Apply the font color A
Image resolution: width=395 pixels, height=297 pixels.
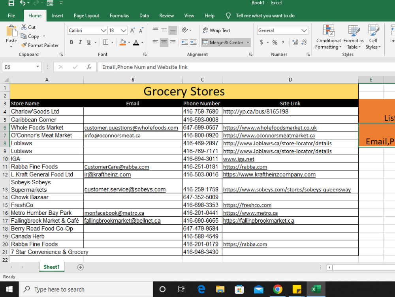pyautogui.click(x=136, y=42)
